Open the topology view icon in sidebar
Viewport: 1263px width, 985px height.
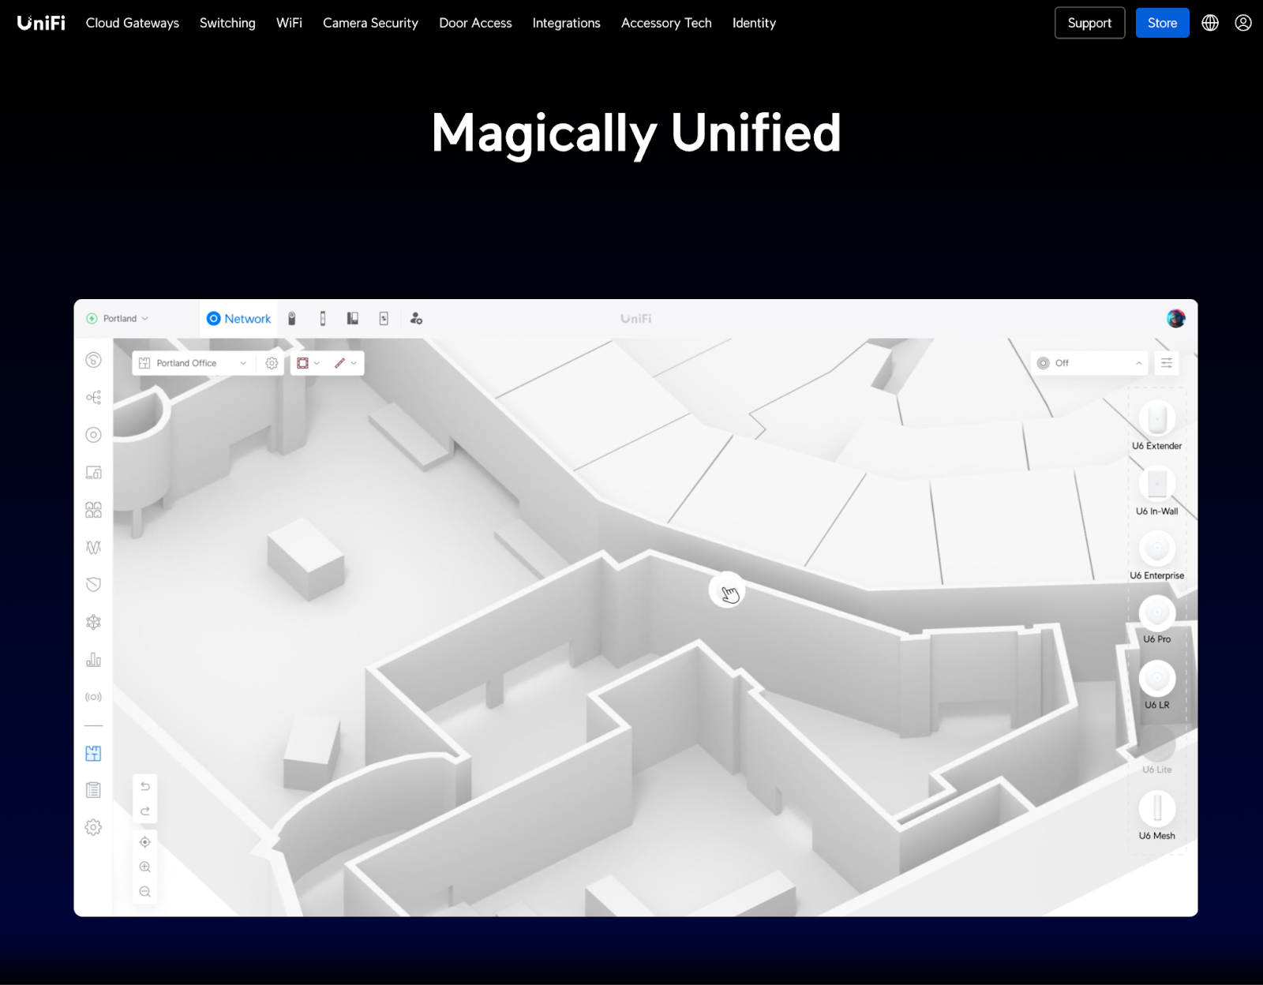(93, 397)
